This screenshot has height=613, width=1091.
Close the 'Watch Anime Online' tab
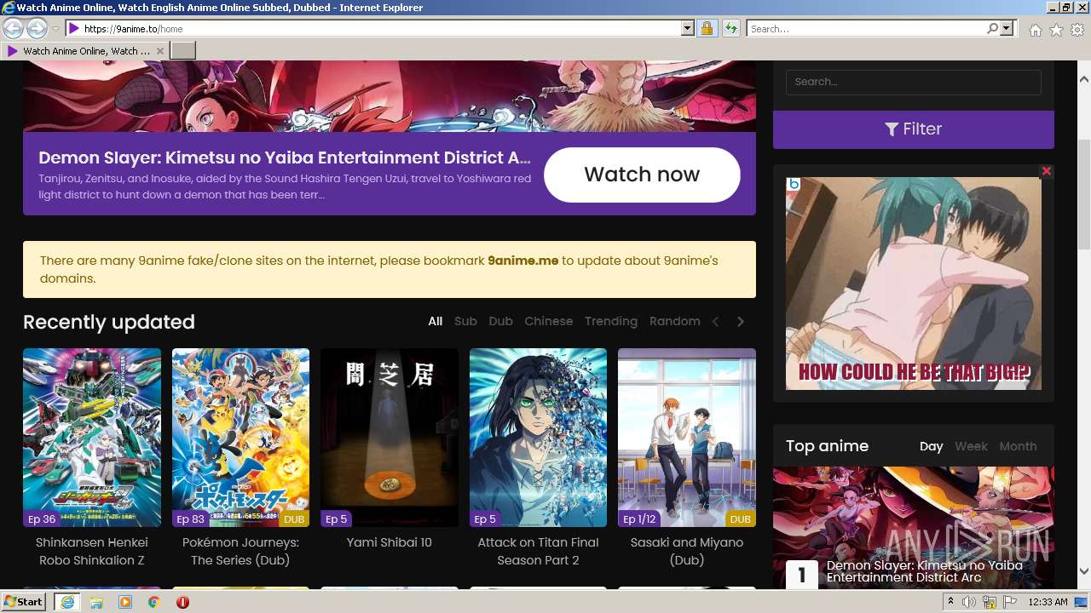(159, 51)
